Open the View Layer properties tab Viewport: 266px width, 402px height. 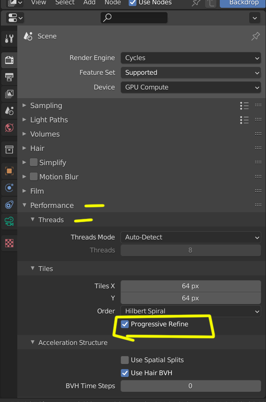[9, 93]
